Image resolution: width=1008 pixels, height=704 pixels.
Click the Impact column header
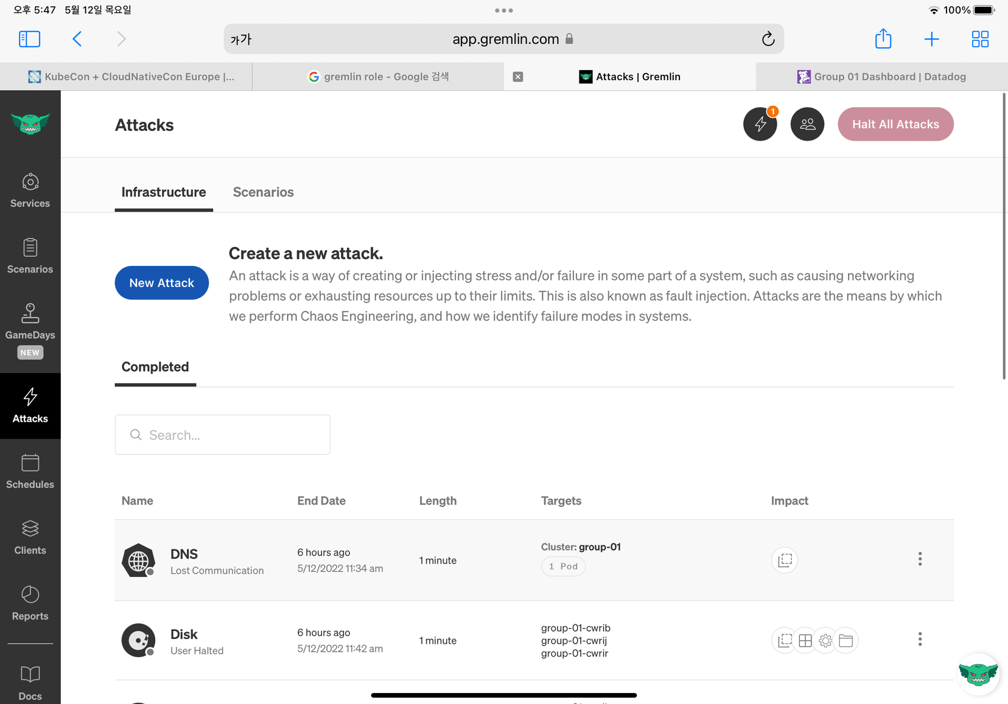click(x=789, y=501)
